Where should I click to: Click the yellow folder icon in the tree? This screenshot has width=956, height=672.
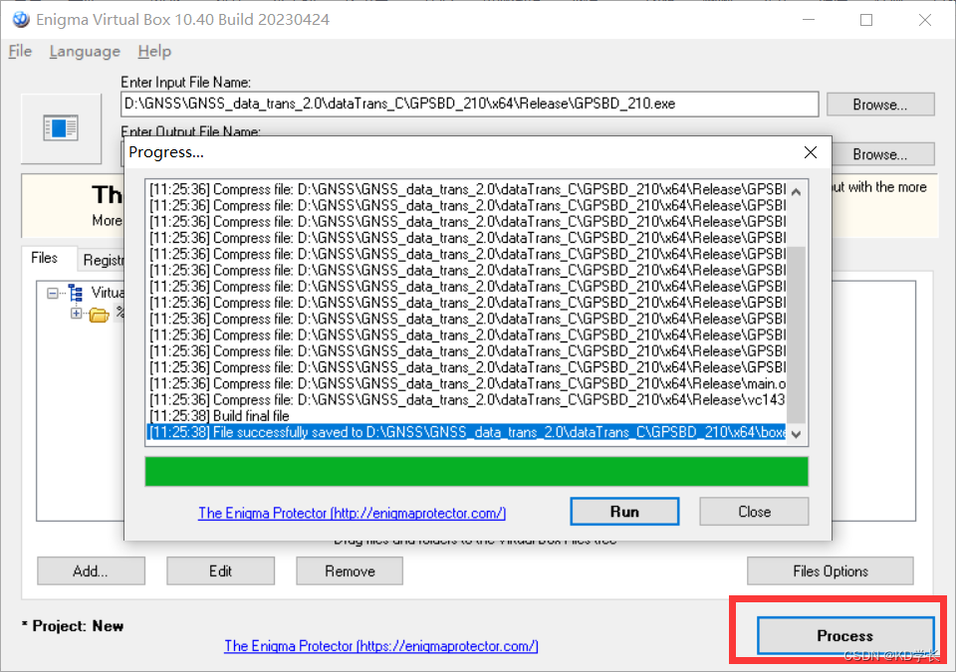[x=98, y=315]
